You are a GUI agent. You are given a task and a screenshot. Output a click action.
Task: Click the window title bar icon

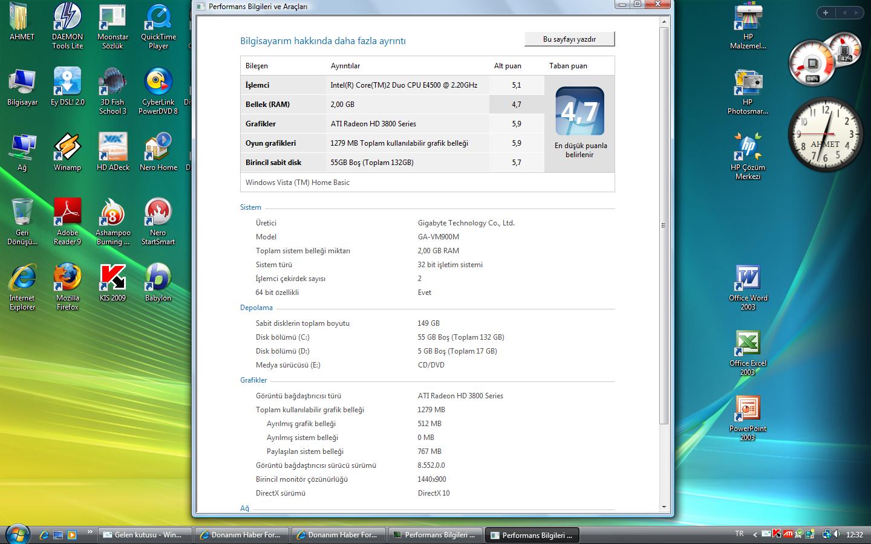click(x=201, y=6)
